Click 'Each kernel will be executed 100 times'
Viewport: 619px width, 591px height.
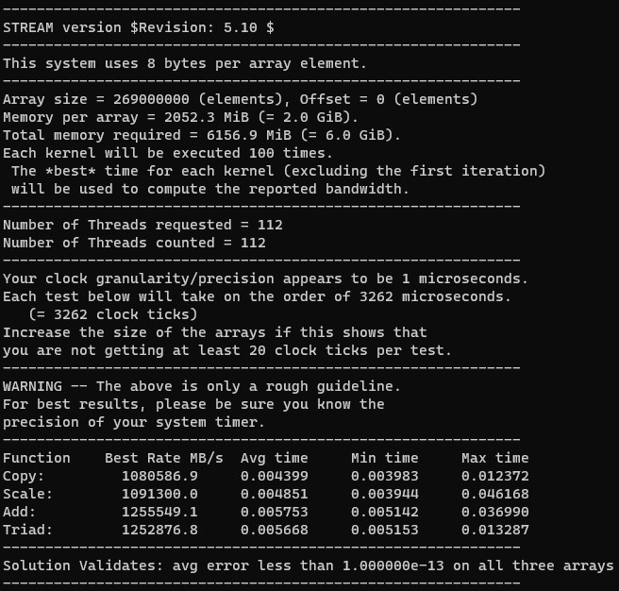click(x=168, y=153)
